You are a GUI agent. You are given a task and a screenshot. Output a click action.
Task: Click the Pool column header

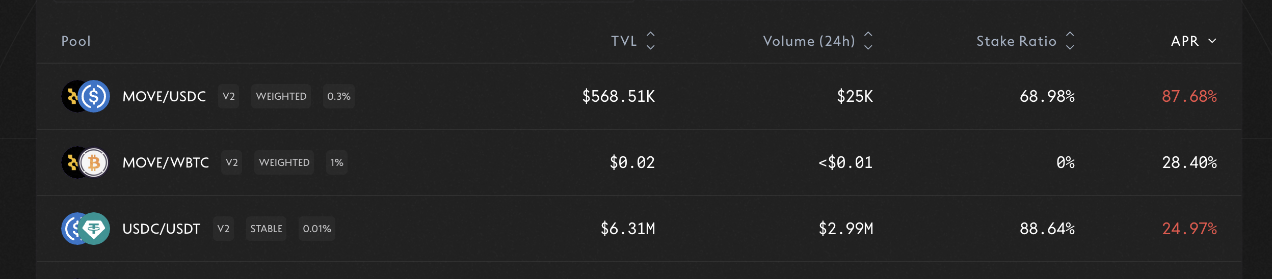pos(76,41)
